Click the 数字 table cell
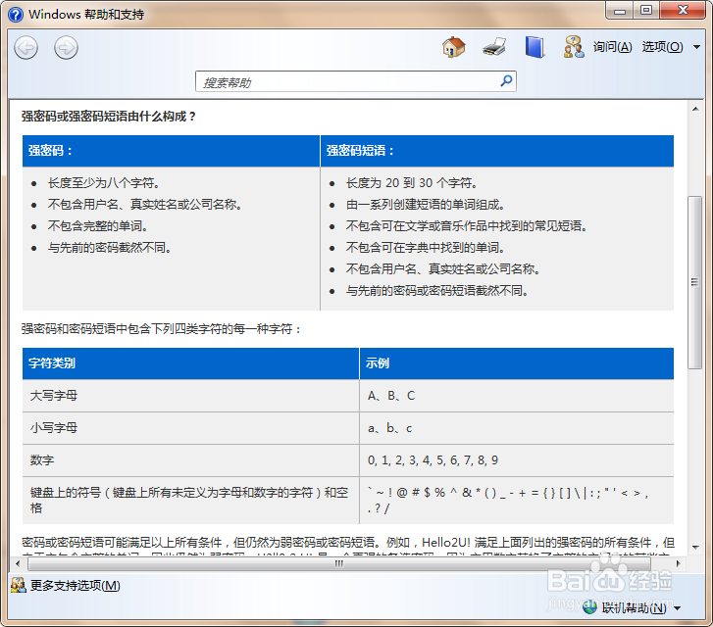The image size is (713, 627). 191,460
